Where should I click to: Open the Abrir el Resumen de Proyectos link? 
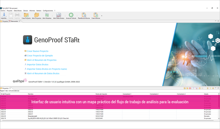pos(42,60)
